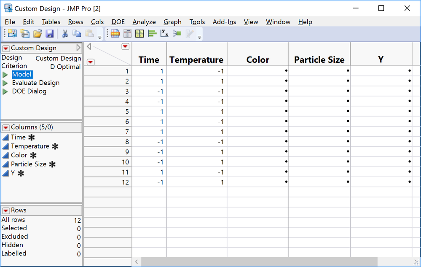Click the greyed pencil checklist icon
Screen dimensions: 421x267
[190, 34]
